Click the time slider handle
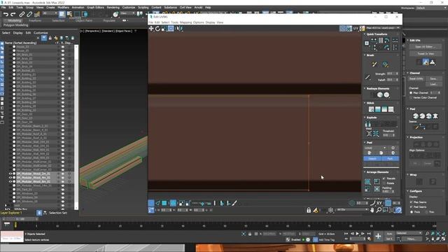 click(x=20, y=219)
